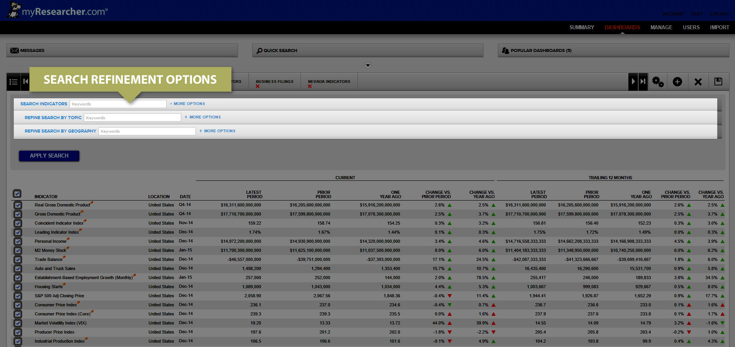Sort by the Indicator column header
The height and width of the screenshot is (347, 735).
pyautogui.click(x=46, y=197)
